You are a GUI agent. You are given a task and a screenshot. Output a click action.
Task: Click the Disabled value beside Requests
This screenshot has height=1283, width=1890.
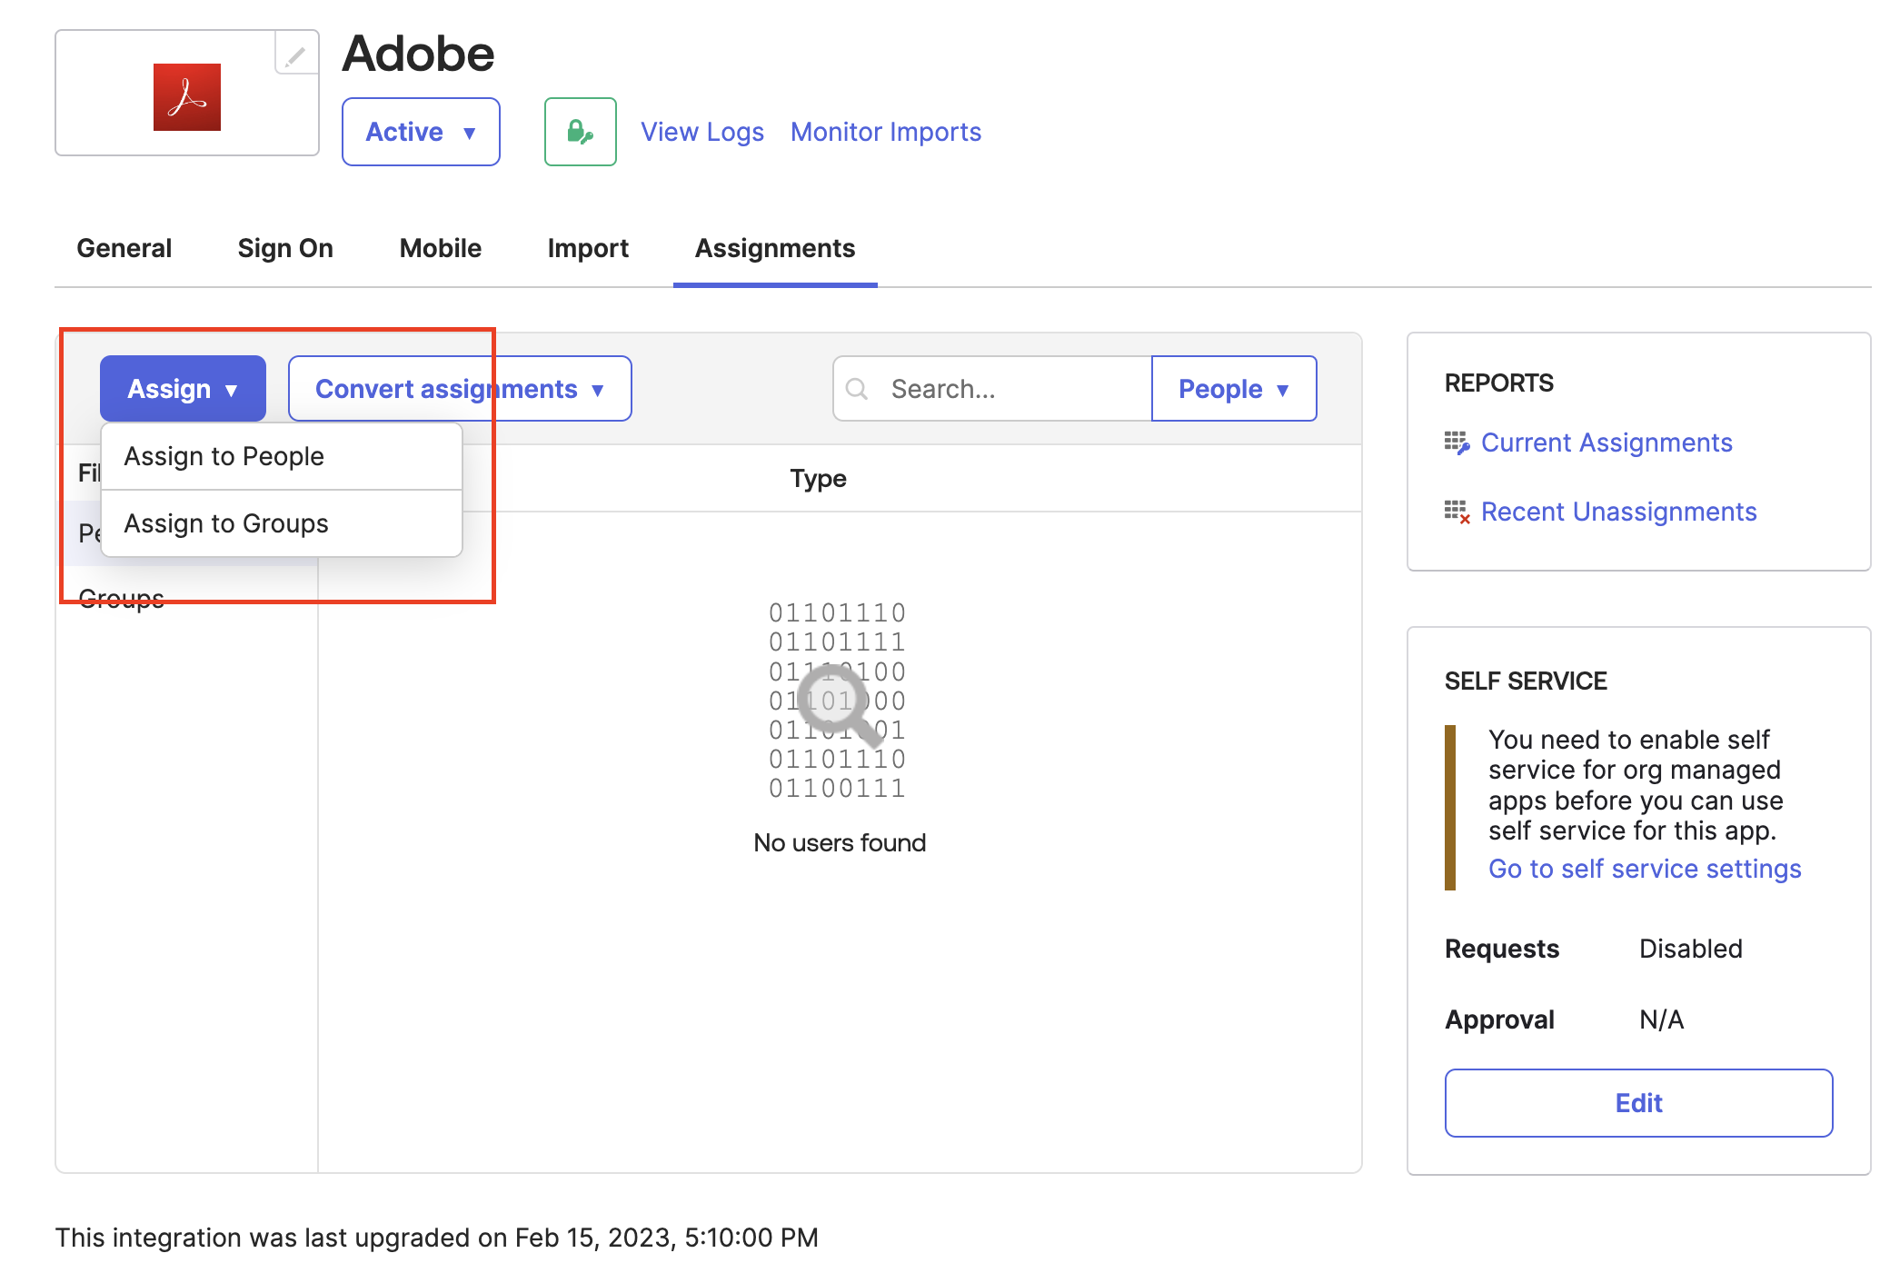click(1691, 949)
